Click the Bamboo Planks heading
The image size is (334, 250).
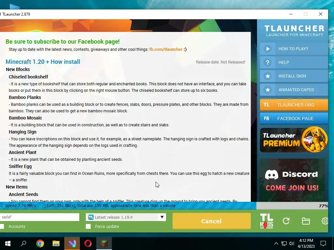tap(25, 97)
